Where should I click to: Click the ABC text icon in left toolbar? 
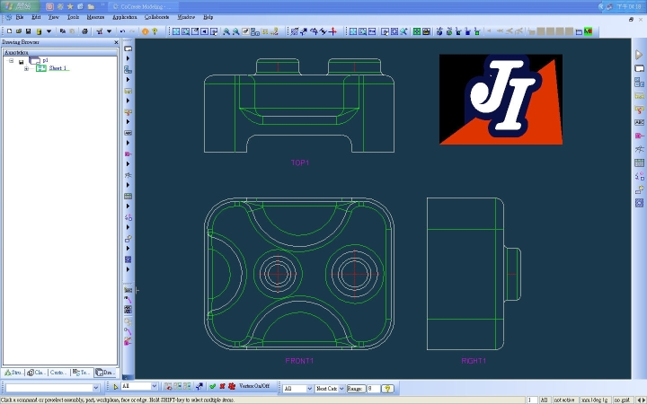click(x=128, y=133)
